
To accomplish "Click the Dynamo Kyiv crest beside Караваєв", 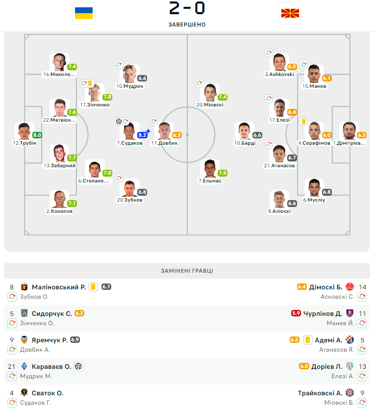I will pos(24,366).
